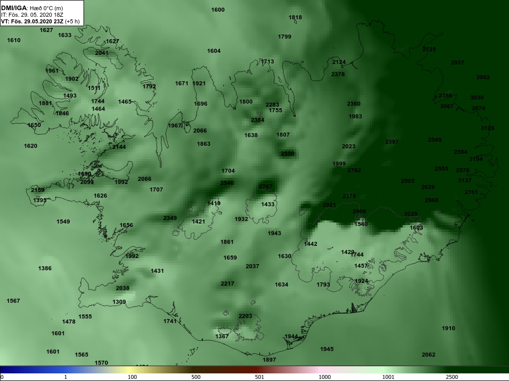The width and height of the screenshot is (509, 381).
Task: Click the map value '3194'
Action: (476, 158)
